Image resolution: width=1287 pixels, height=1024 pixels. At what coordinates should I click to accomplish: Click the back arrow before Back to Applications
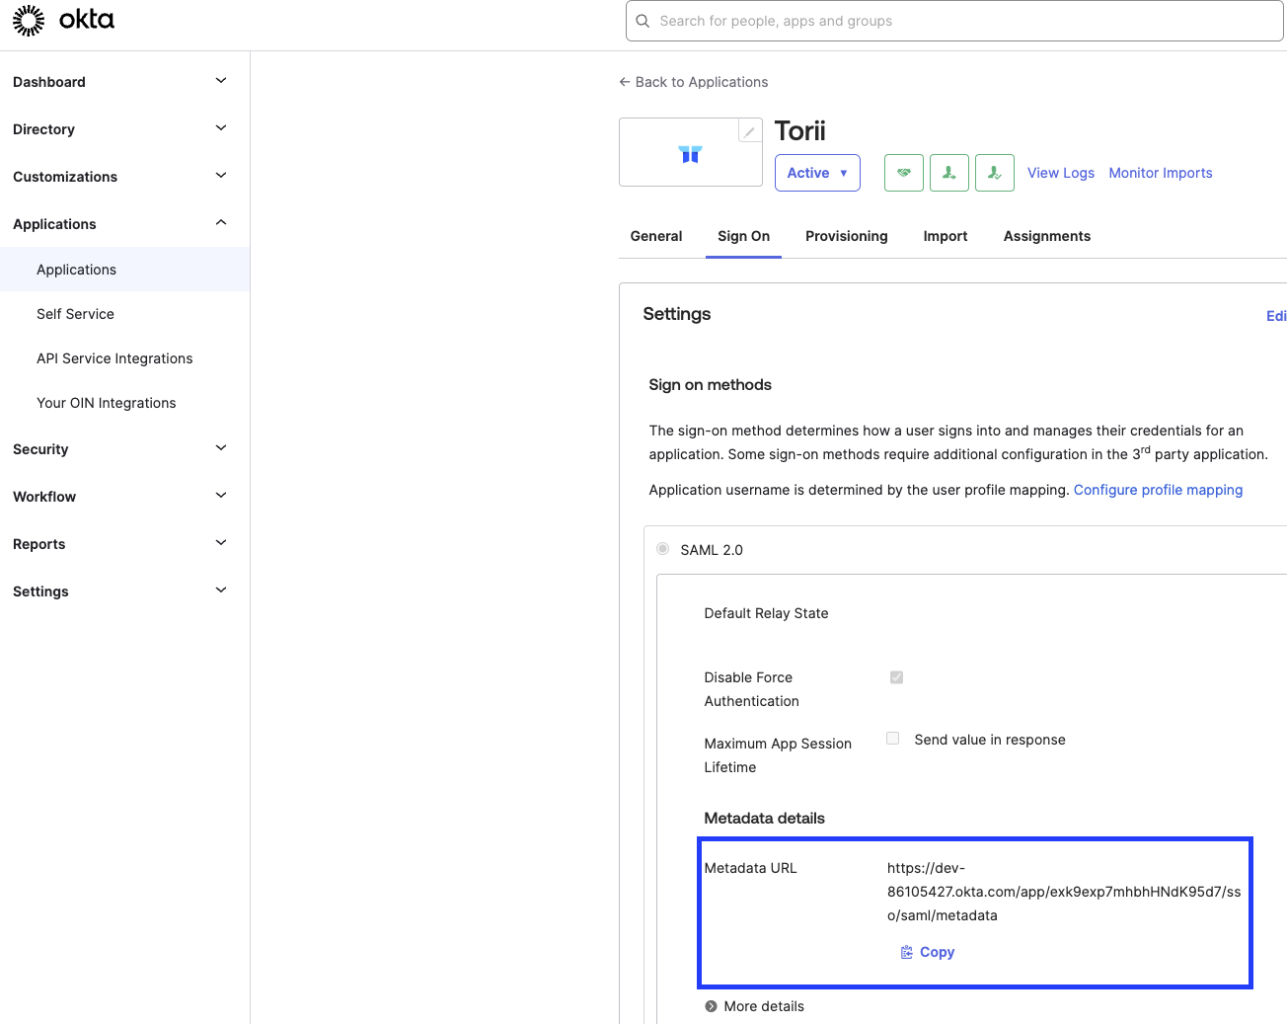pos(625,82)
